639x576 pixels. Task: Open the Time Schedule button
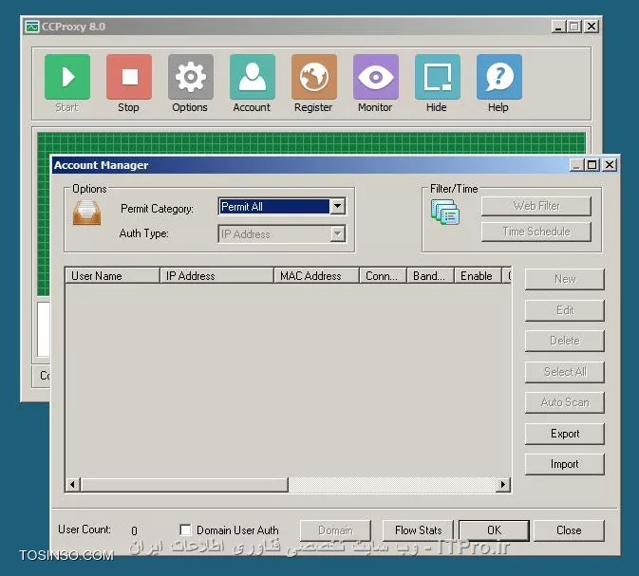(x=536, y=232)
